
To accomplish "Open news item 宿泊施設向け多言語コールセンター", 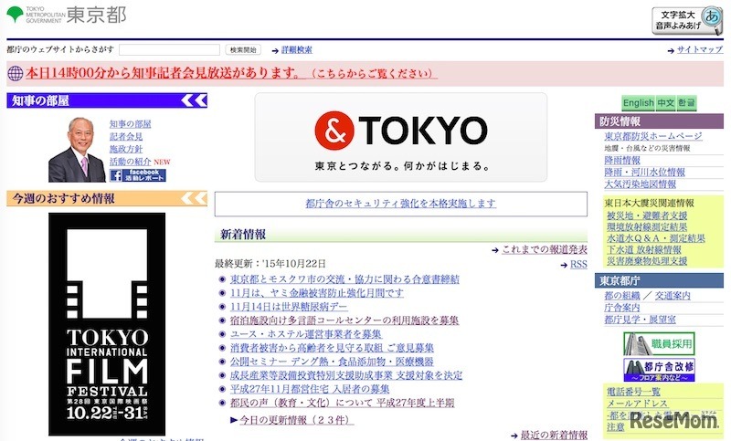I will pyautogui.click(x=344, y=320).
